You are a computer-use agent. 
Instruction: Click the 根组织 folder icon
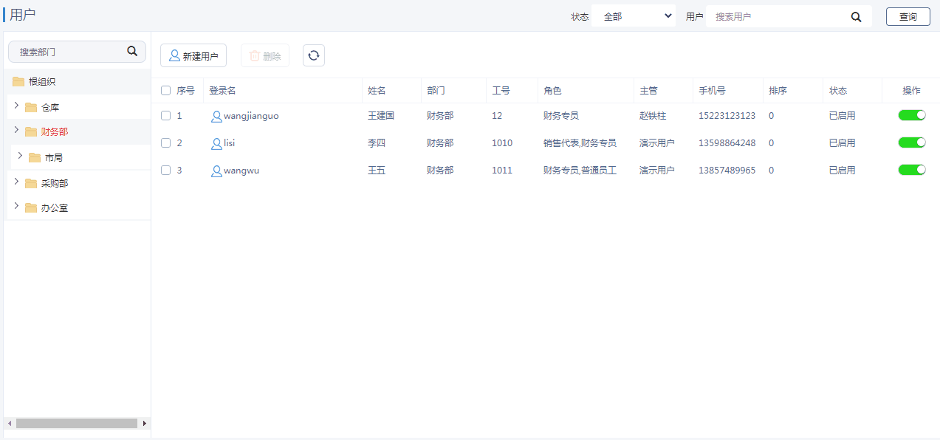click(18, 82)
